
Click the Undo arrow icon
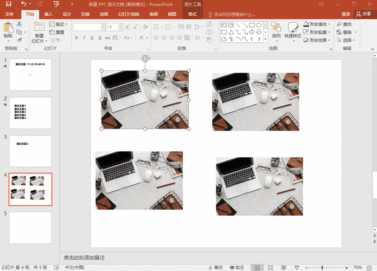(x=23, y=4)
